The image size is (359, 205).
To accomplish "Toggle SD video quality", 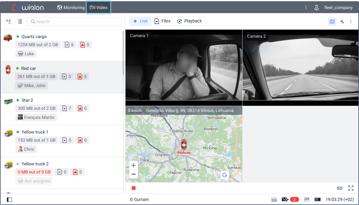I will click(340, 188).
